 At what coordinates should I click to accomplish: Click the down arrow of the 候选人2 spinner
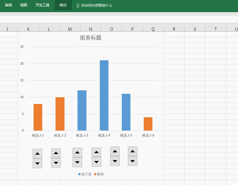(x=56, y=163)
